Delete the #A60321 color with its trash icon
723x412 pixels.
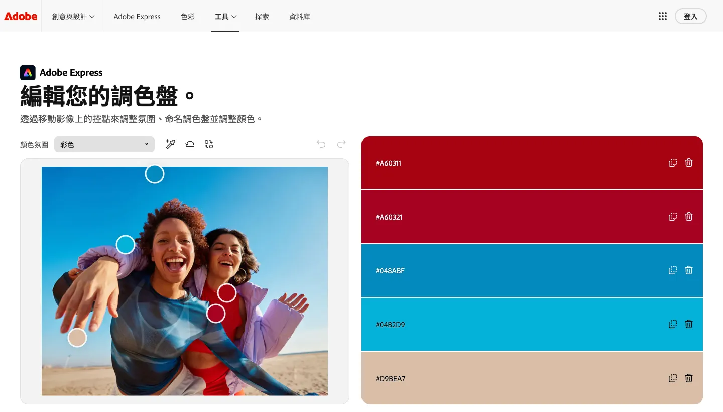689,217
